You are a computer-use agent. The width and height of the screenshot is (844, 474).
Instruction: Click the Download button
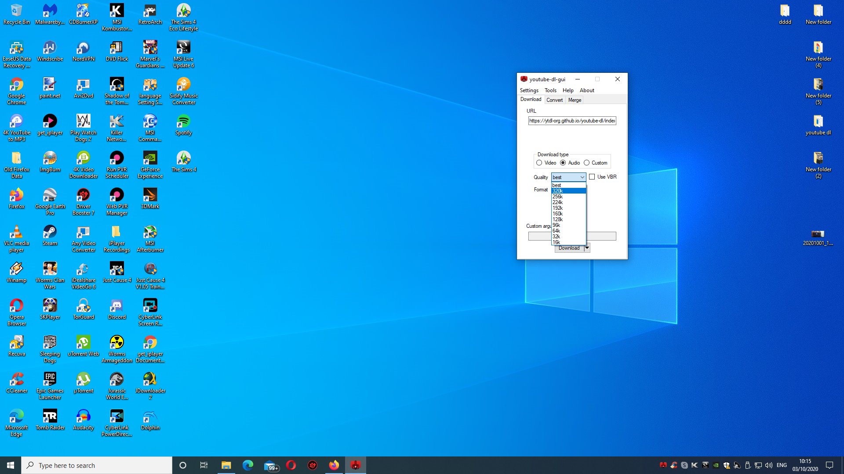[x=569, y=248]
